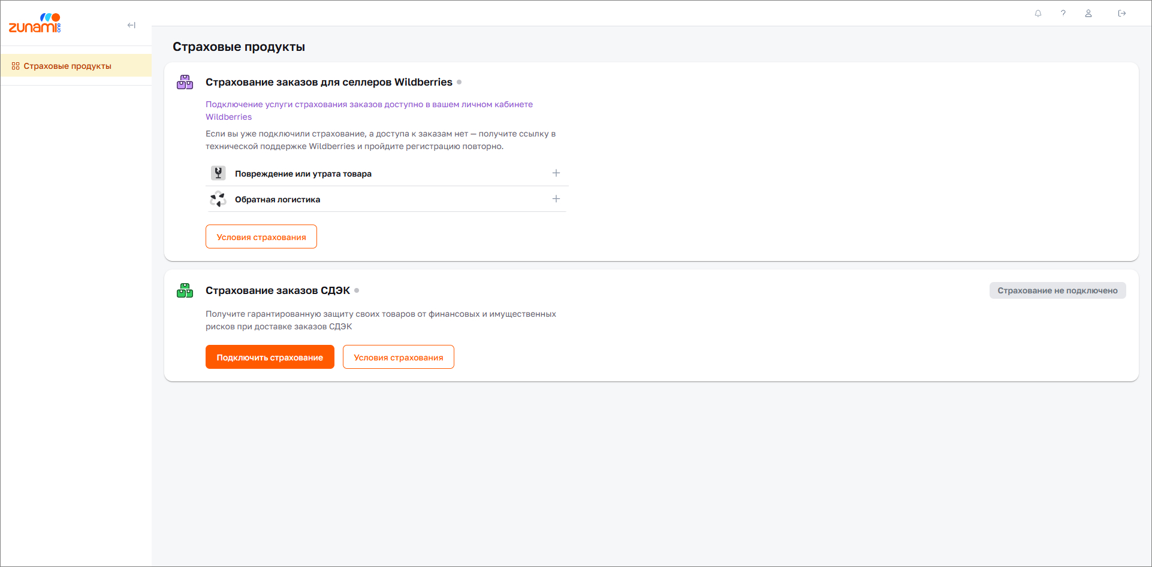
Task: Expand Повреждение или утрата товара plus
Action: pos(556,173)
